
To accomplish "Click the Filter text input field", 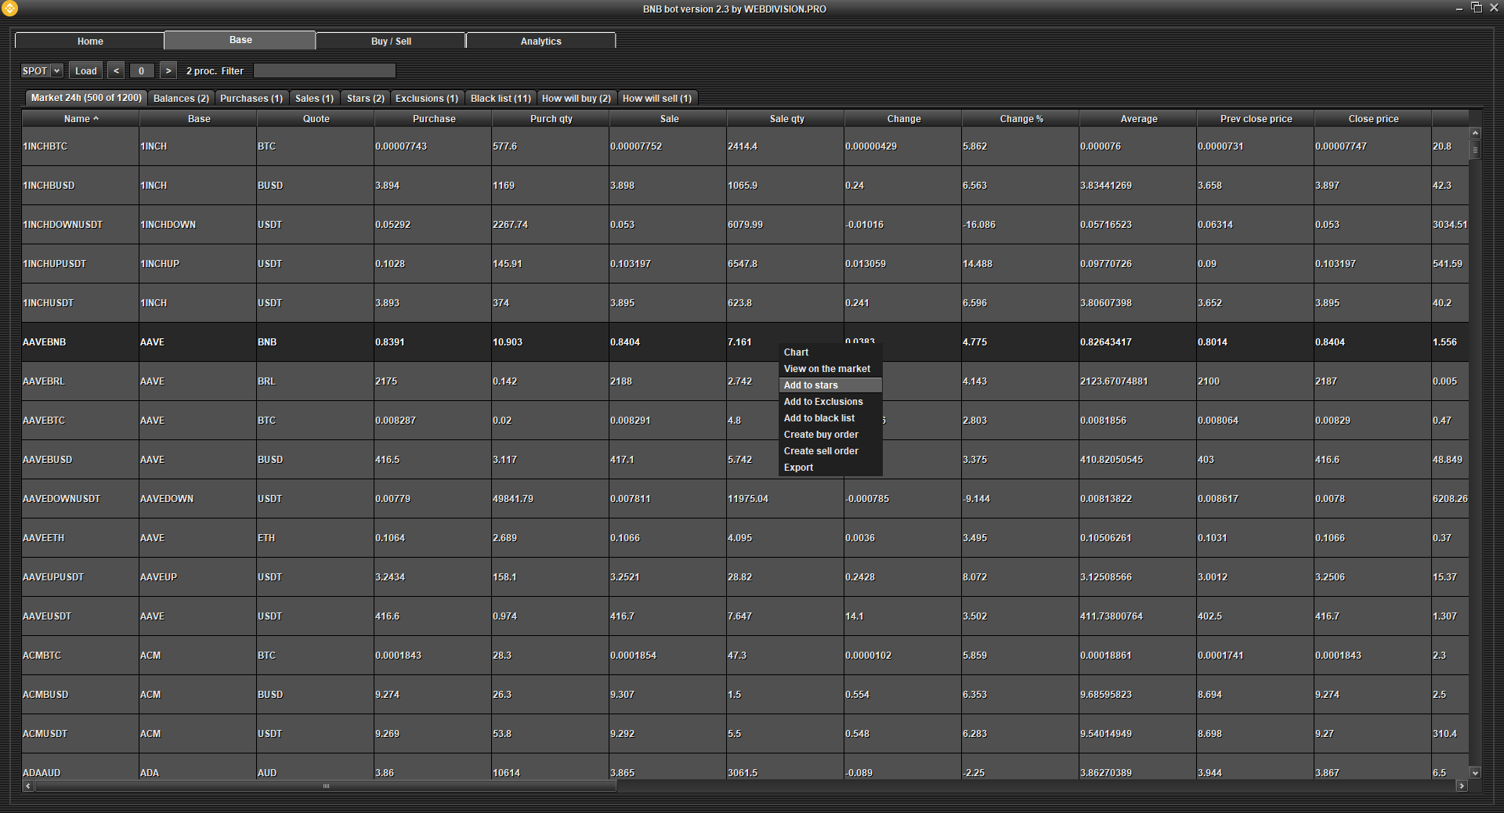I will pos(324,70).
